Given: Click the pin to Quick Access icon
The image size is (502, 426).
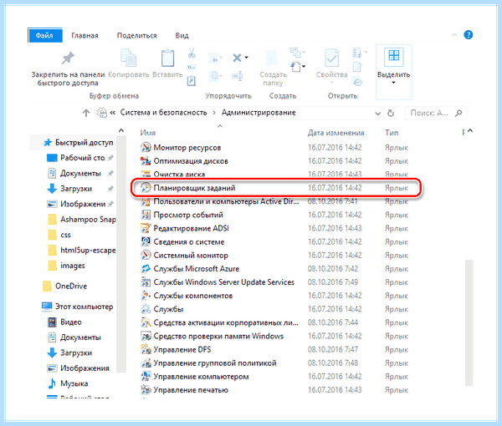Looking at the screenshot, I should [68, 58].
